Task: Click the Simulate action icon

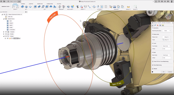Action: pyautogui.click(x=94, y=7)
